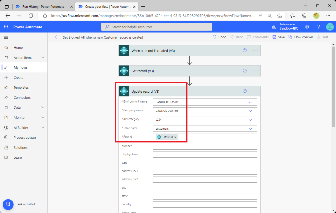
Task: Click the number input field
Action: [x=205, y=146]
